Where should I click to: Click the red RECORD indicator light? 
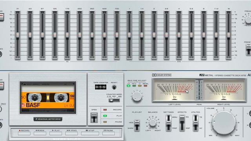click(105, 110)
